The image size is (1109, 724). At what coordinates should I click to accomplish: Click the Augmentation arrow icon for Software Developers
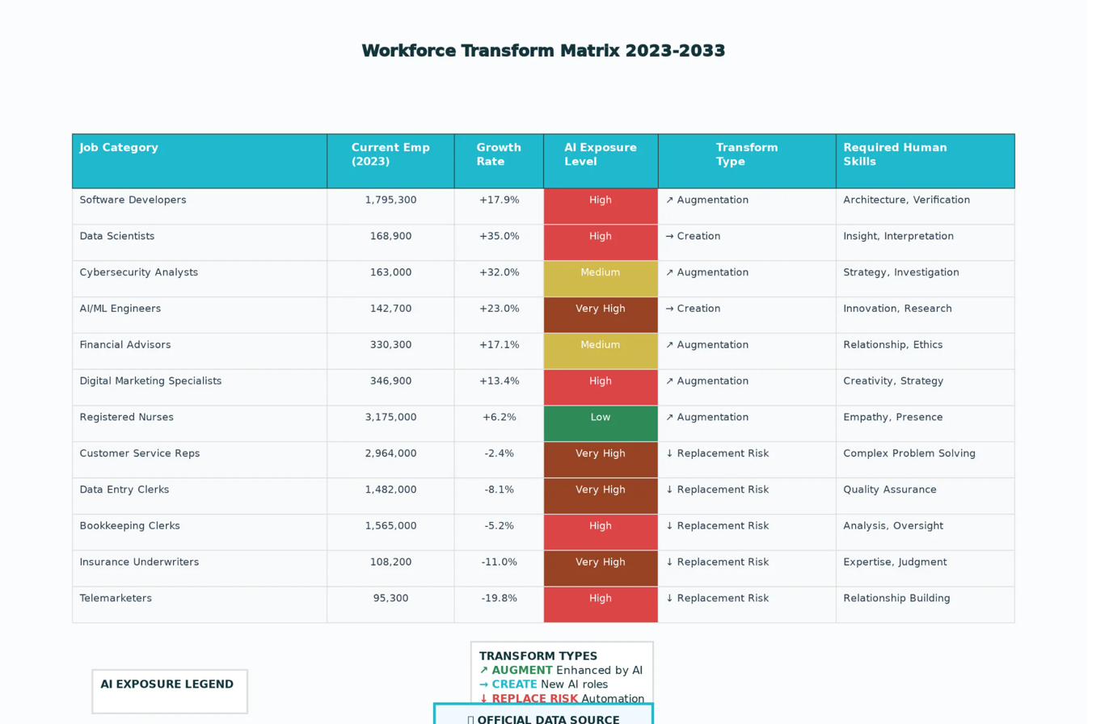coord(668,200)
